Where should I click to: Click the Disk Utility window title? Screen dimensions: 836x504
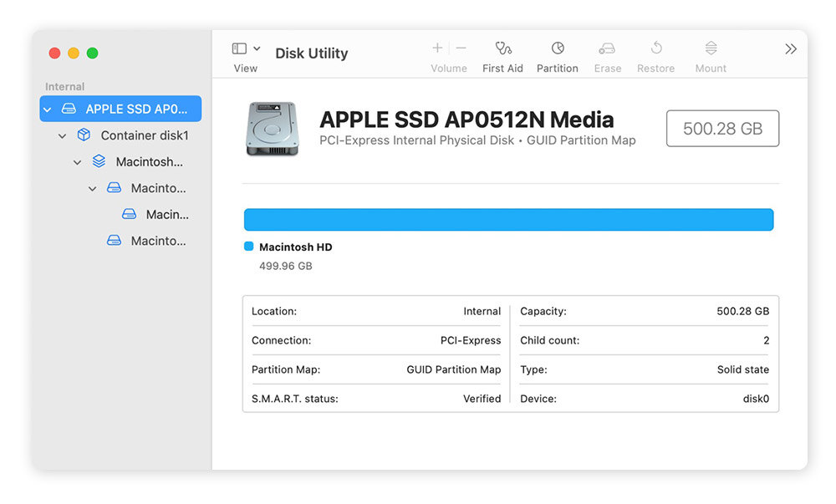click(311, 53)
